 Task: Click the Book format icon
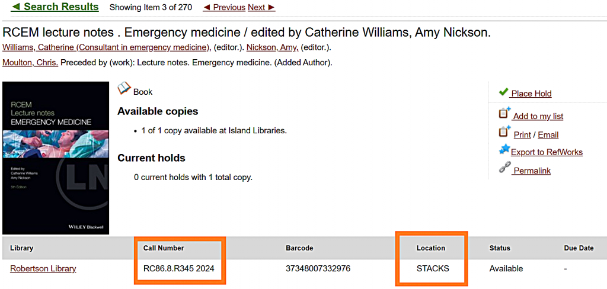(x=124, y=89)
